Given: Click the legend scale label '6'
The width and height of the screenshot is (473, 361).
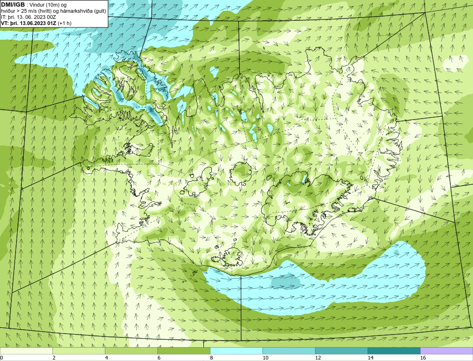Looking at the screenshot, I should (159, 358).
